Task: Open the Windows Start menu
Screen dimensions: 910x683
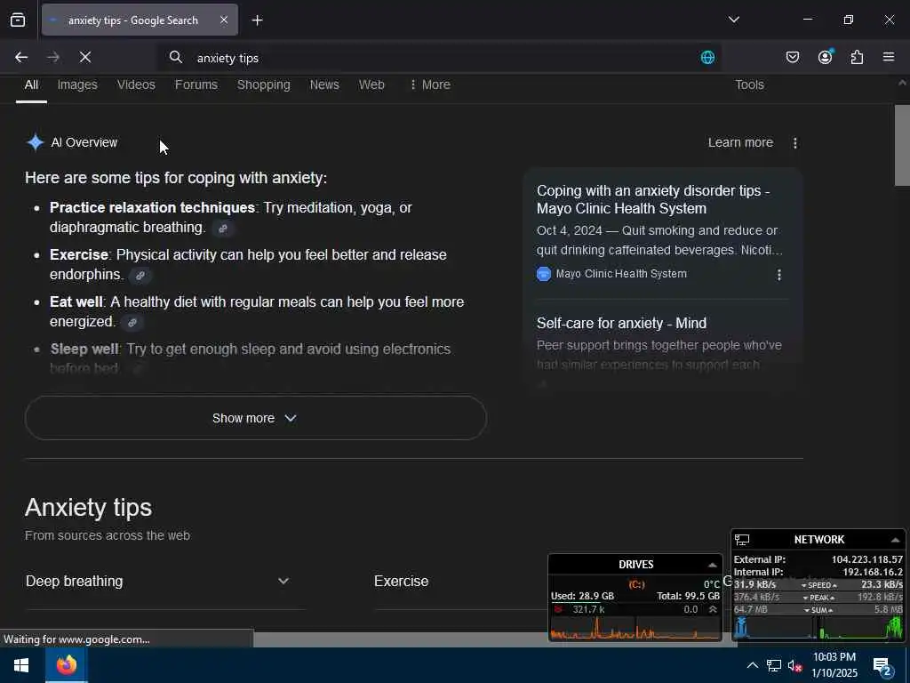Action: [x=21, y=665]
